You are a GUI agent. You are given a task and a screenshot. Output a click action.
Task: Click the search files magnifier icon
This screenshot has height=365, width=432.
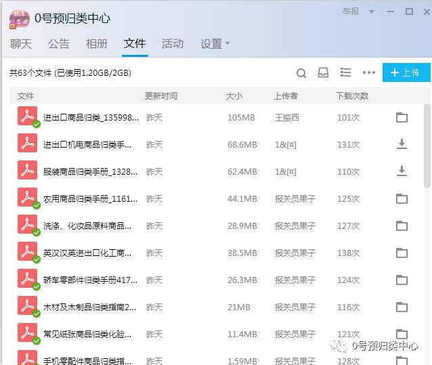[x=301, y=73]
